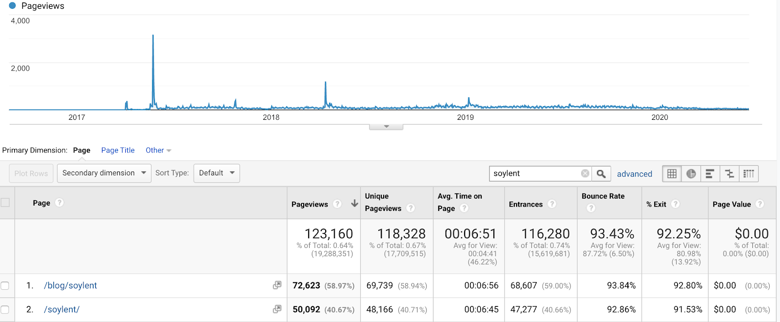This screenshot has width=780, height=322.
Task: Switch to performance bar view
Action: click(710, 173)
